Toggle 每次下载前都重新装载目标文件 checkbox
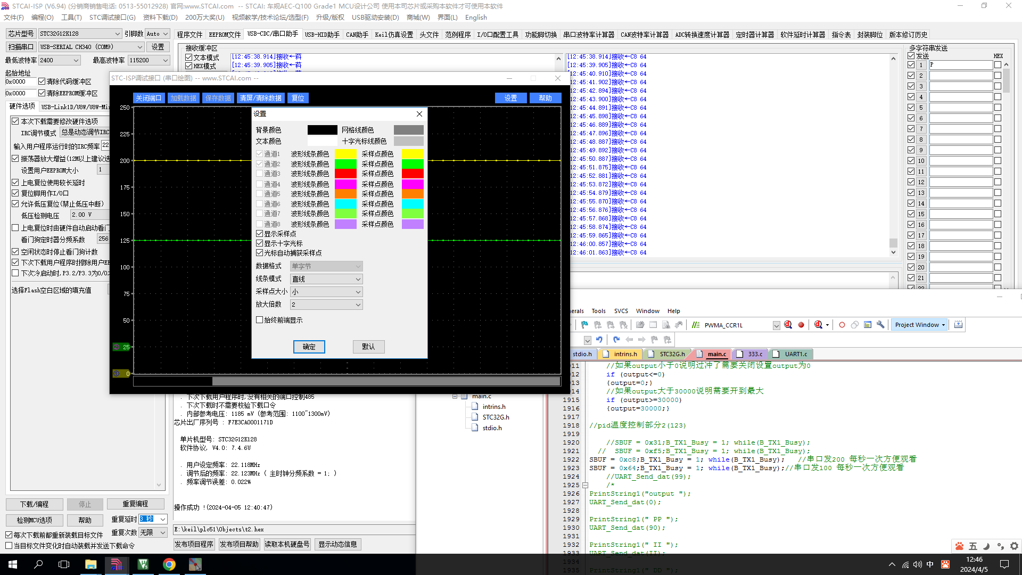This screenshot has width=1022, height=575. coord(9,535)
